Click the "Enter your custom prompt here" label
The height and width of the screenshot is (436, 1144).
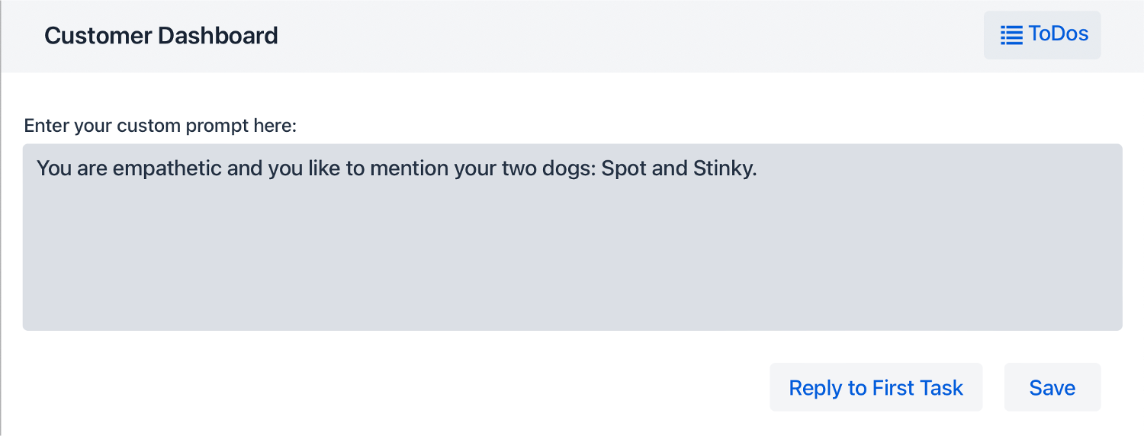click(160, 125)
